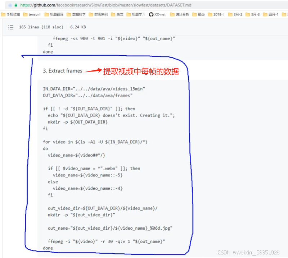Click the 'out_video_dir=' assignment line
The image size is (288, 258).
pos(103,208)
